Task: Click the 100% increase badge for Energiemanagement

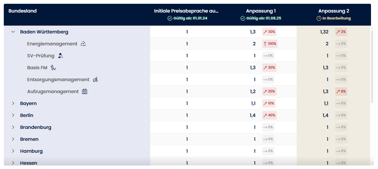Action: [x=270, y=44]
